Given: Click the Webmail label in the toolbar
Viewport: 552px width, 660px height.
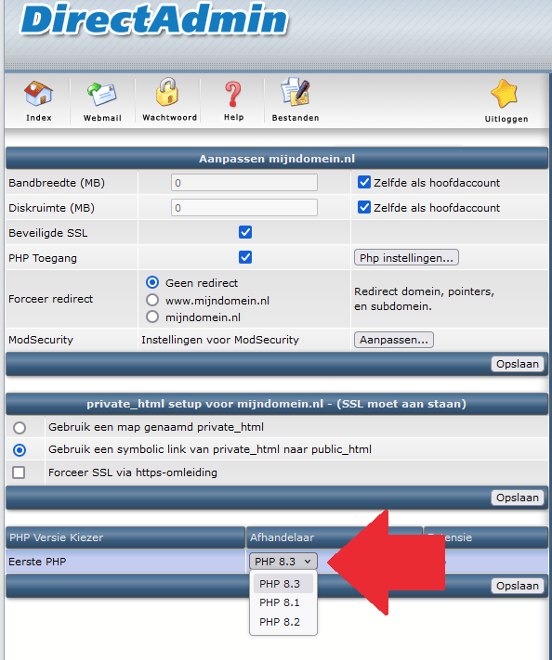Looking at the screenshot, I should tap(102, 118).
